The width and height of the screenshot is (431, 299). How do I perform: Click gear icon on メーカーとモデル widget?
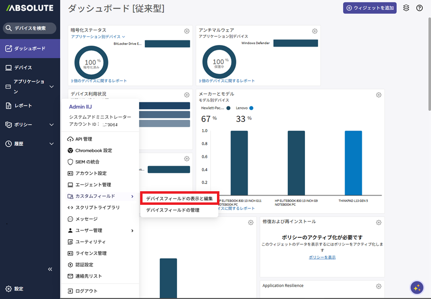(x=378, y=95)
